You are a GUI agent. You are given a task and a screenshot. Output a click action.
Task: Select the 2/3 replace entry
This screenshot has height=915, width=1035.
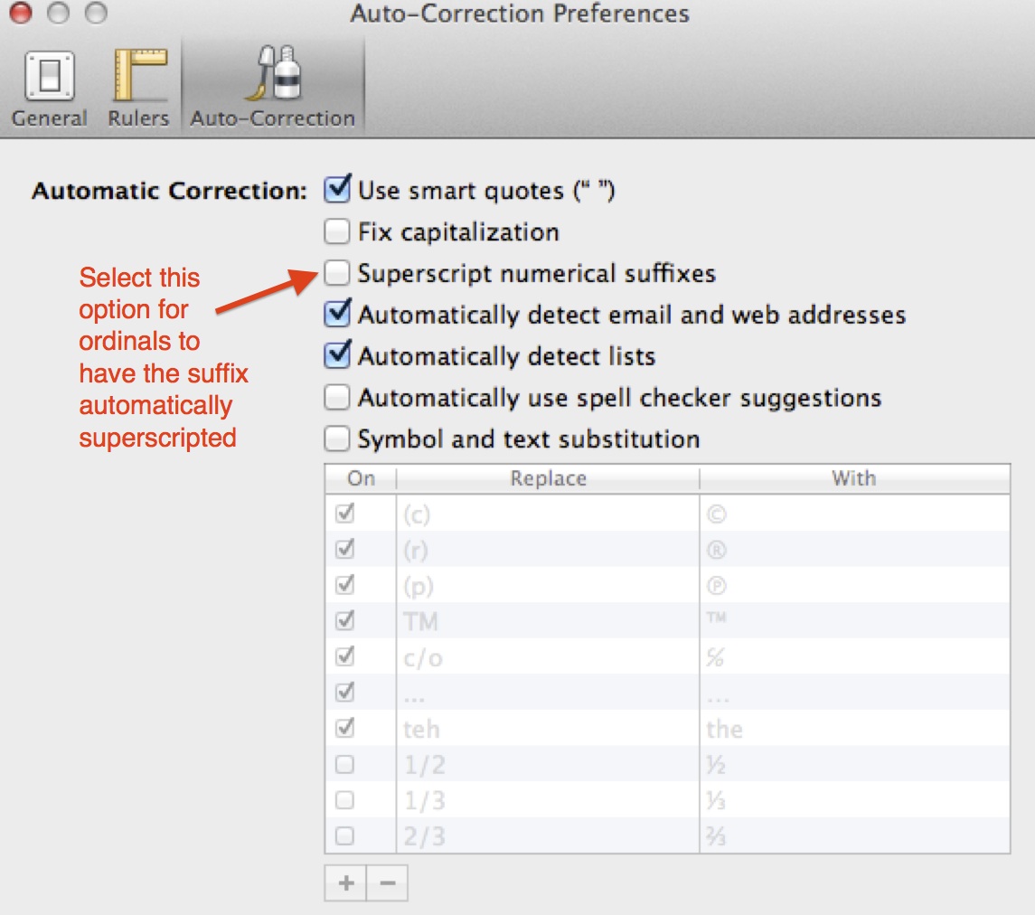(x=424, y=836)
